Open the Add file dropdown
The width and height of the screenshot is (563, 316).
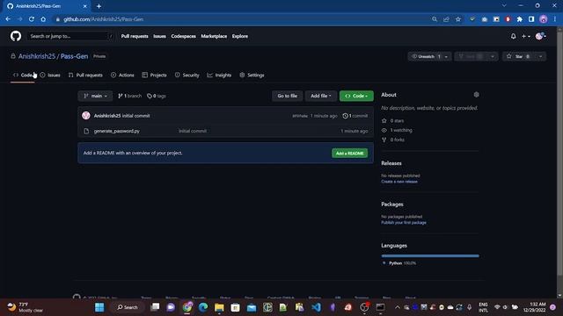(x=320, y=96)
